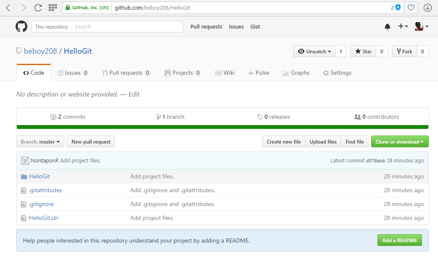The width and height of the screenshot is (438, 256).
Task: Click the HelloGit folder icon
Action: coord(24,177)
